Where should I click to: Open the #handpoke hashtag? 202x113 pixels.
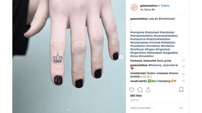point(137,32)
